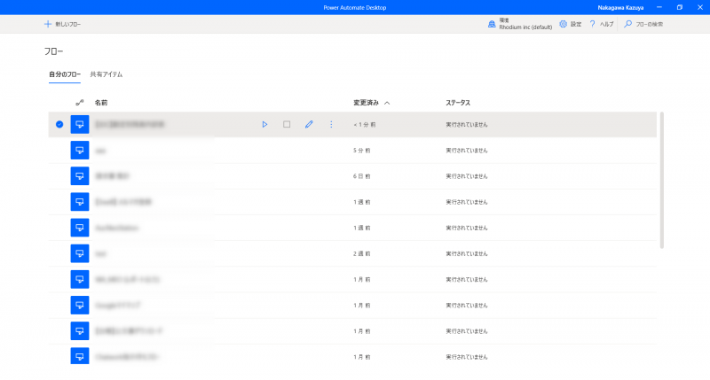This screenshot has width=710, height=380.
Task: Uncheck the selected flow's blue checkmark
Action: [x=59, y=124]
